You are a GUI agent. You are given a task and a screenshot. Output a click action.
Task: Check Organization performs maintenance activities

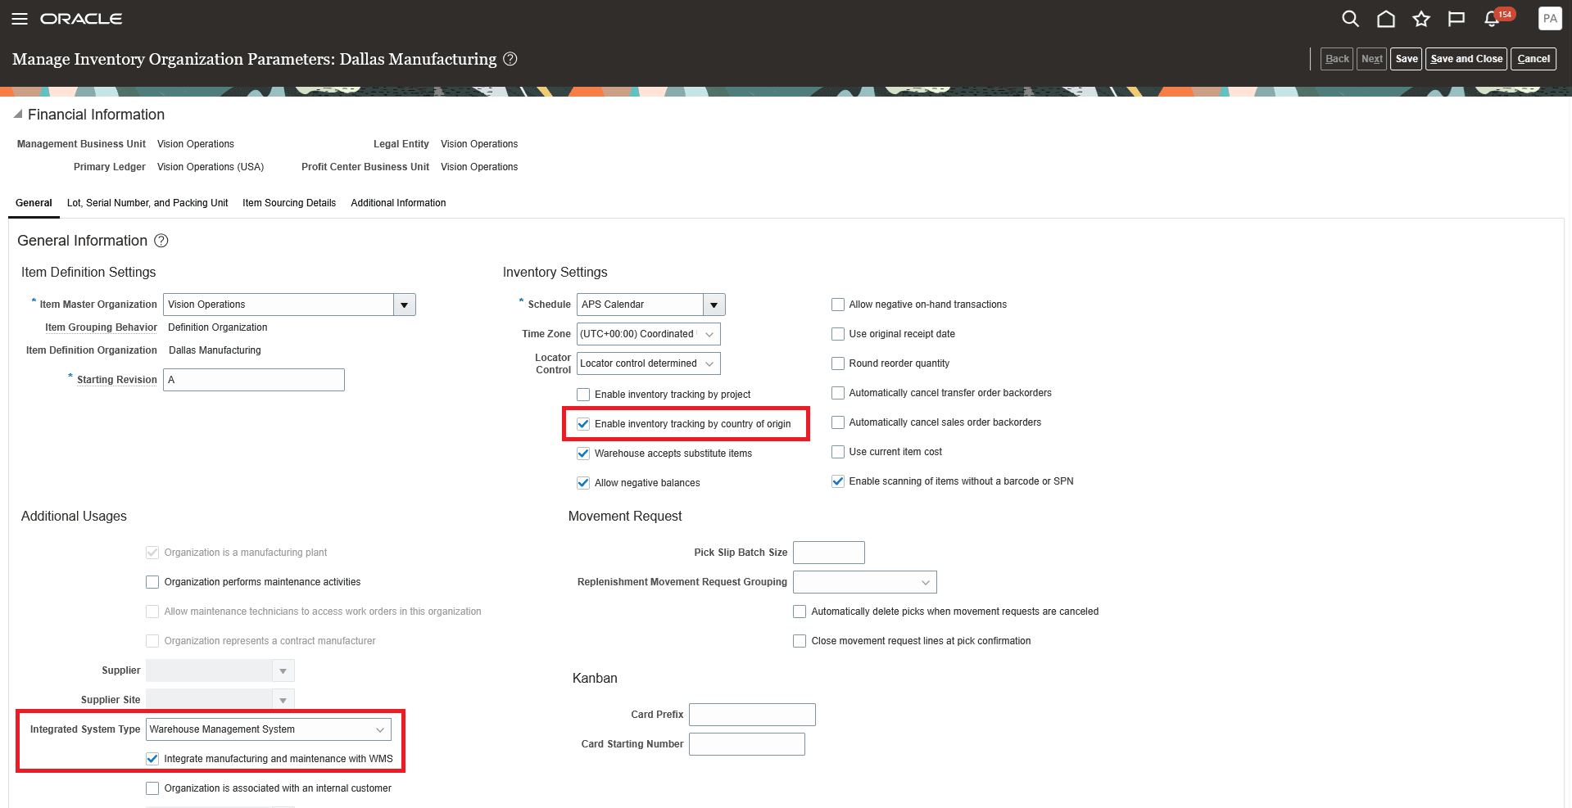[x=152, y=582]
